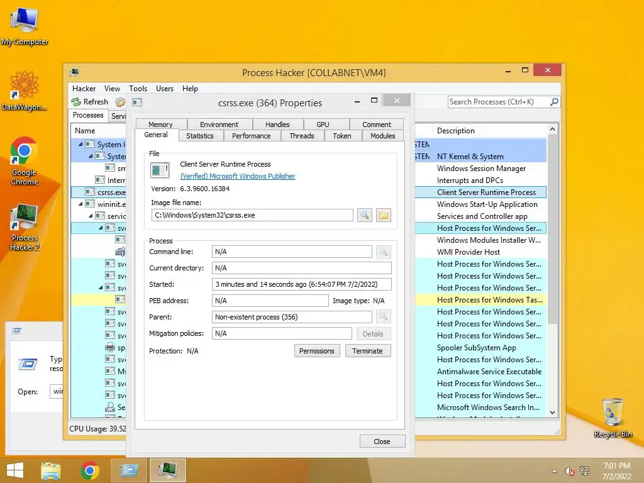Click the Properties window title icon
The height and width of the screenshot is (483, 644).
click(x=137, y=103)
